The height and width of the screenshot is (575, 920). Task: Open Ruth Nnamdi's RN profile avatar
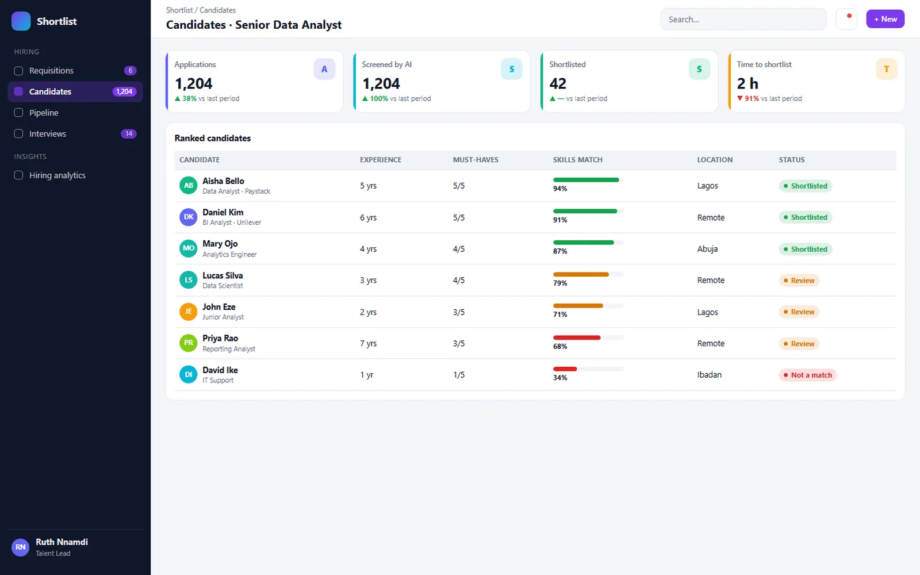(21, 547)
